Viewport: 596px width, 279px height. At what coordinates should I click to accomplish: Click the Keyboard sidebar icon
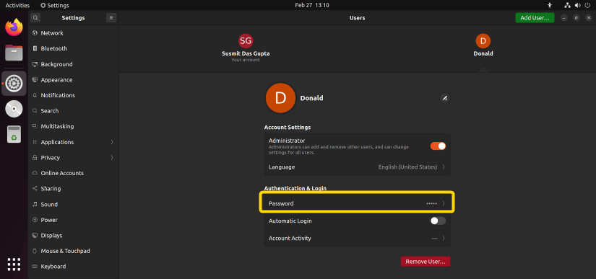point(35,267)
